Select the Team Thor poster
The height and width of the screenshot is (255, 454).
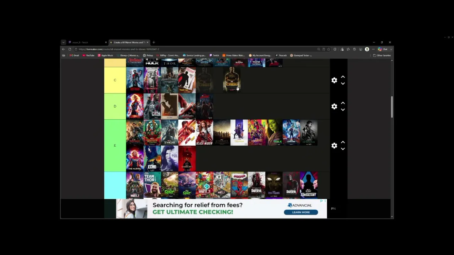coord(152,185)
